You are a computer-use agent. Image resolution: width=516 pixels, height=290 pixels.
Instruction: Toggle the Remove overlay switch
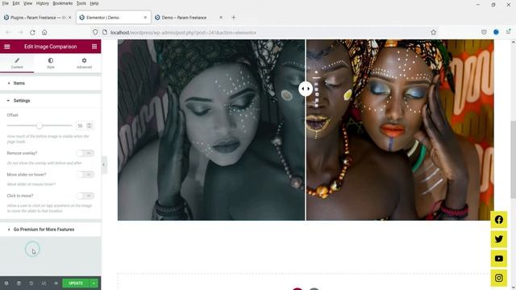coord(85,153)
